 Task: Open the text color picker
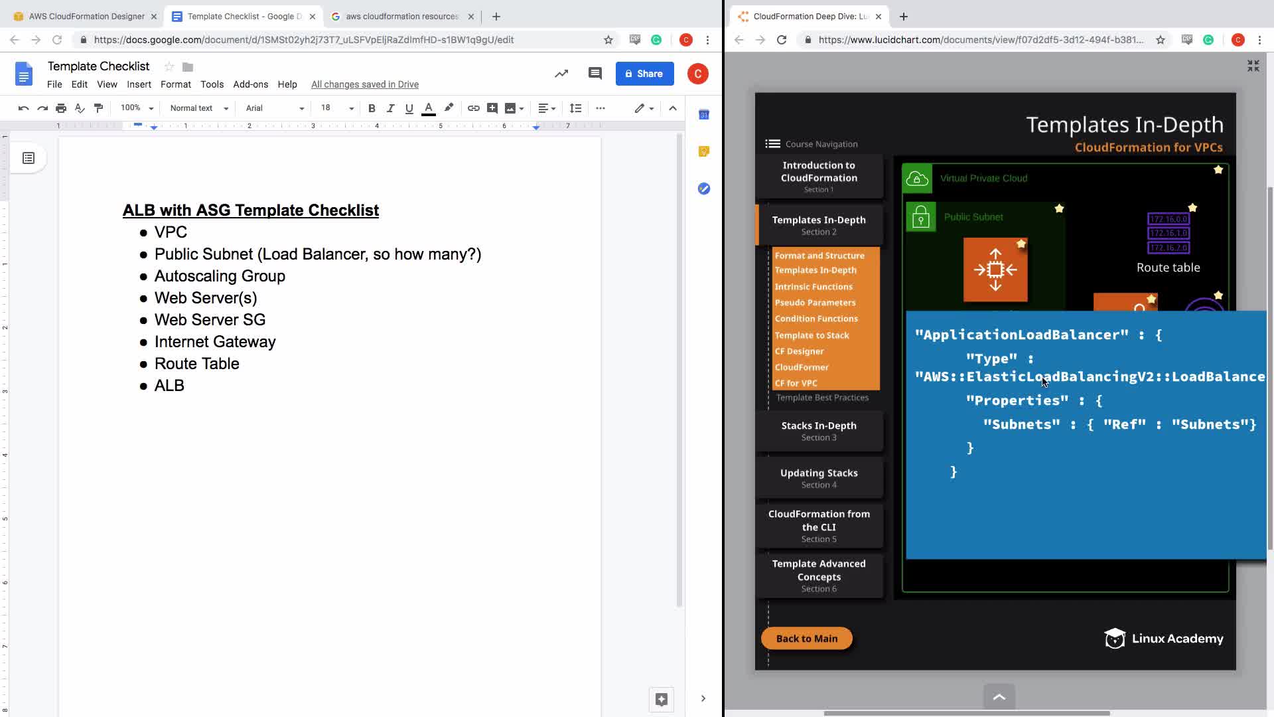[429, 108]
